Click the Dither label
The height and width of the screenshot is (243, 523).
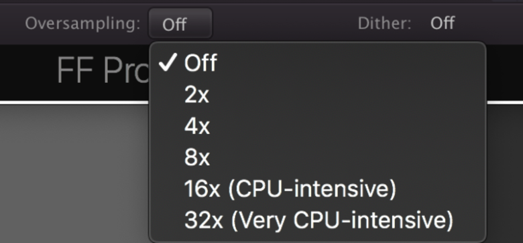click(384, 23)
